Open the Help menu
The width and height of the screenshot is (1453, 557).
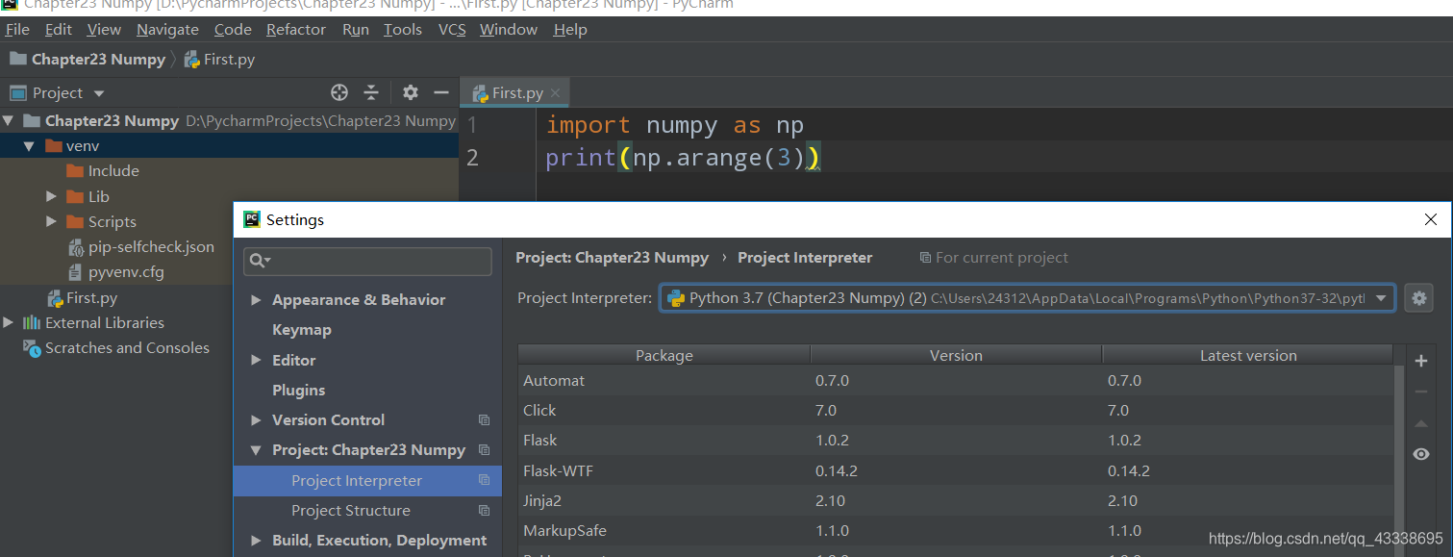tap(570, 30)
